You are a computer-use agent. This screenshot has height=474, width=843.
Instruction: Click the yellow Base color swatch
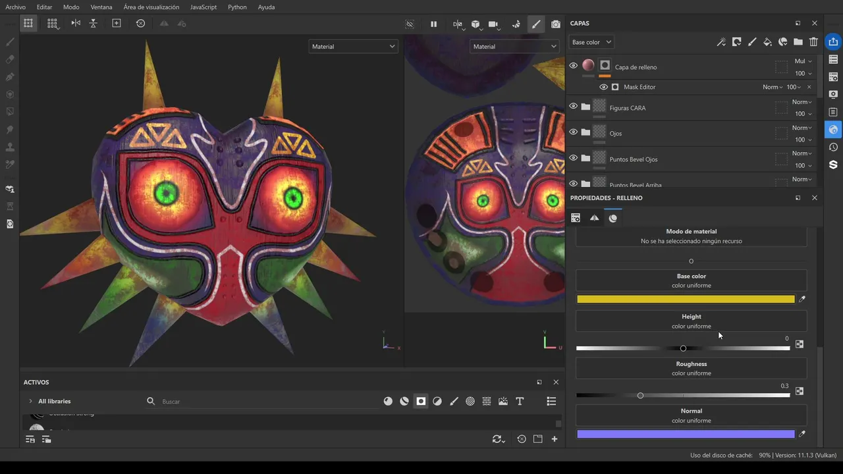click(686, 299)
